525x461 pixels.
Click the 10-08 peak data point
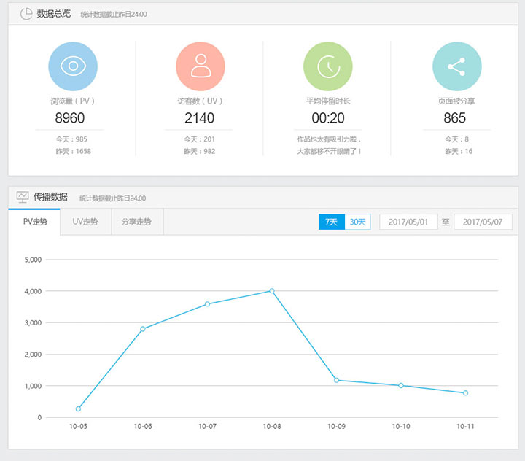[x=272, y=291]
